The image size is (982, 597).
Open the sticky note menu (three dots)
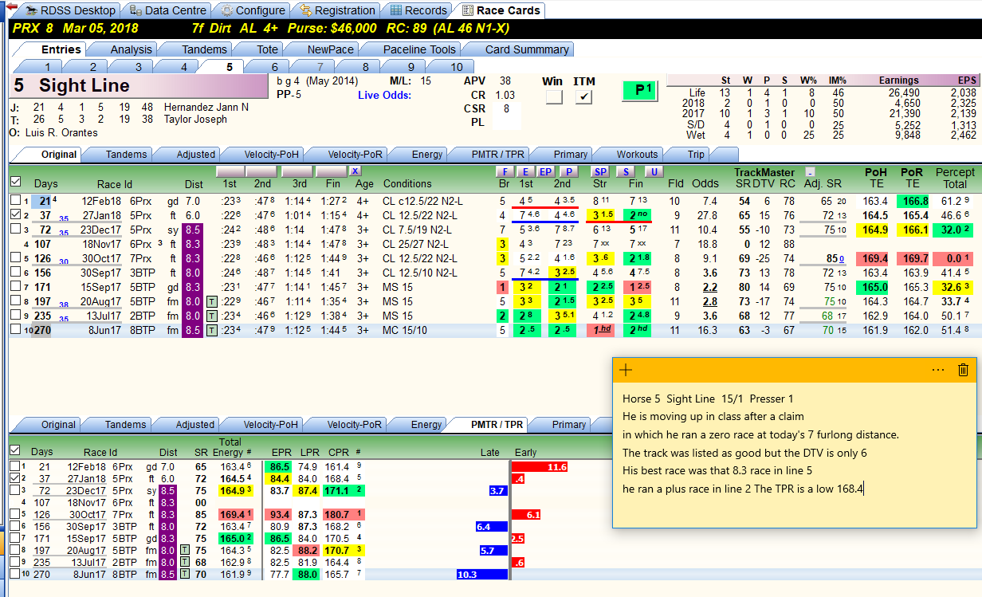pos(937,369)
